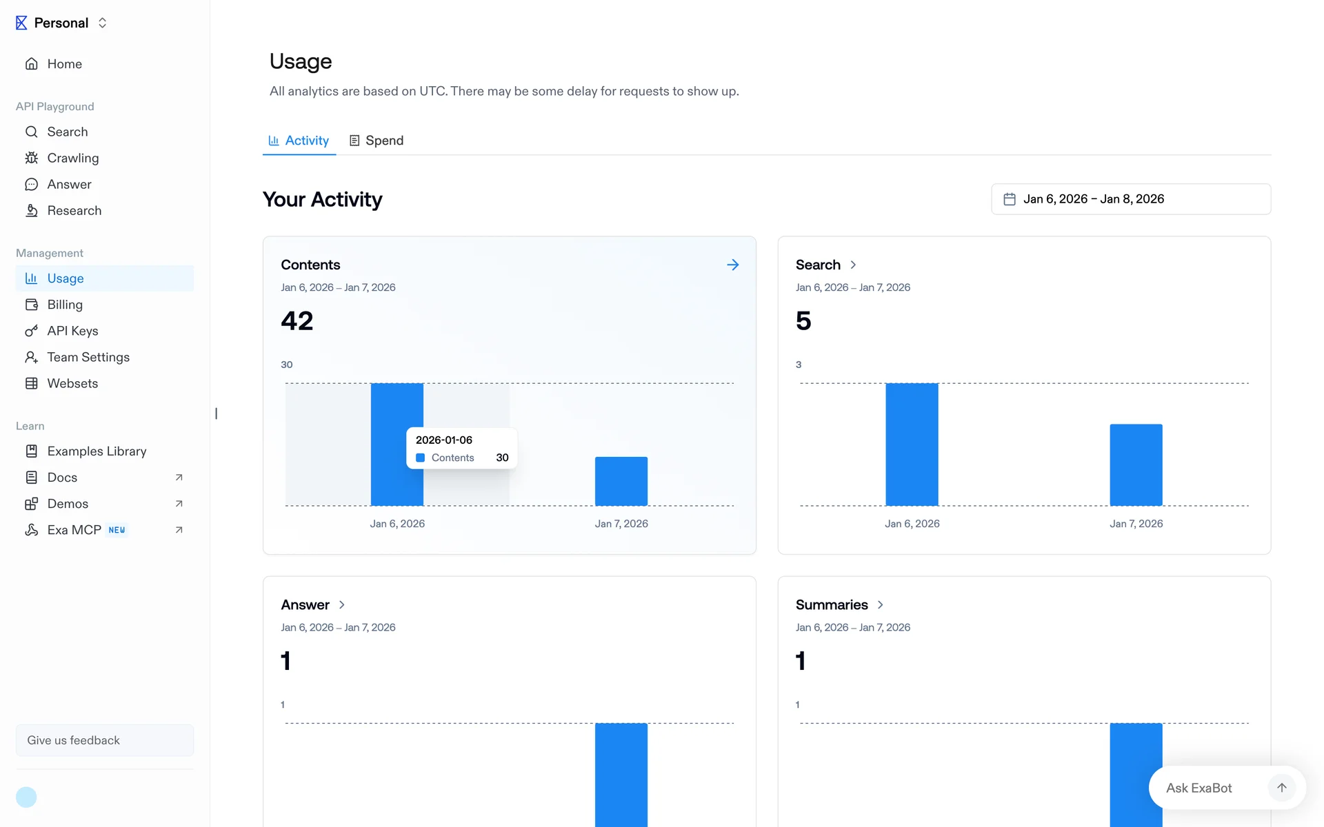Click the Research microscope icon

point(32,211)
